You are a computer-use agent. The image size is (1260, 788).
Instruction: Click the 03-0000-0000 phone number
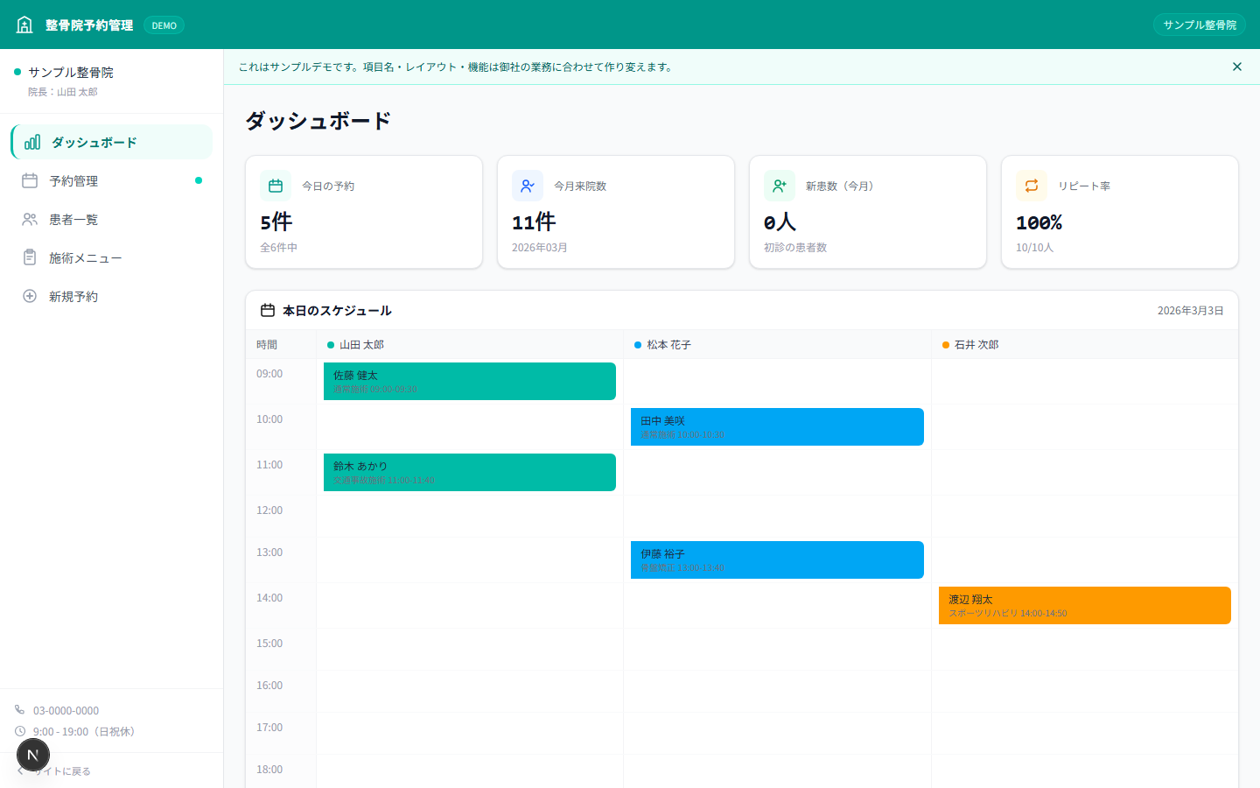pos(66,711)
